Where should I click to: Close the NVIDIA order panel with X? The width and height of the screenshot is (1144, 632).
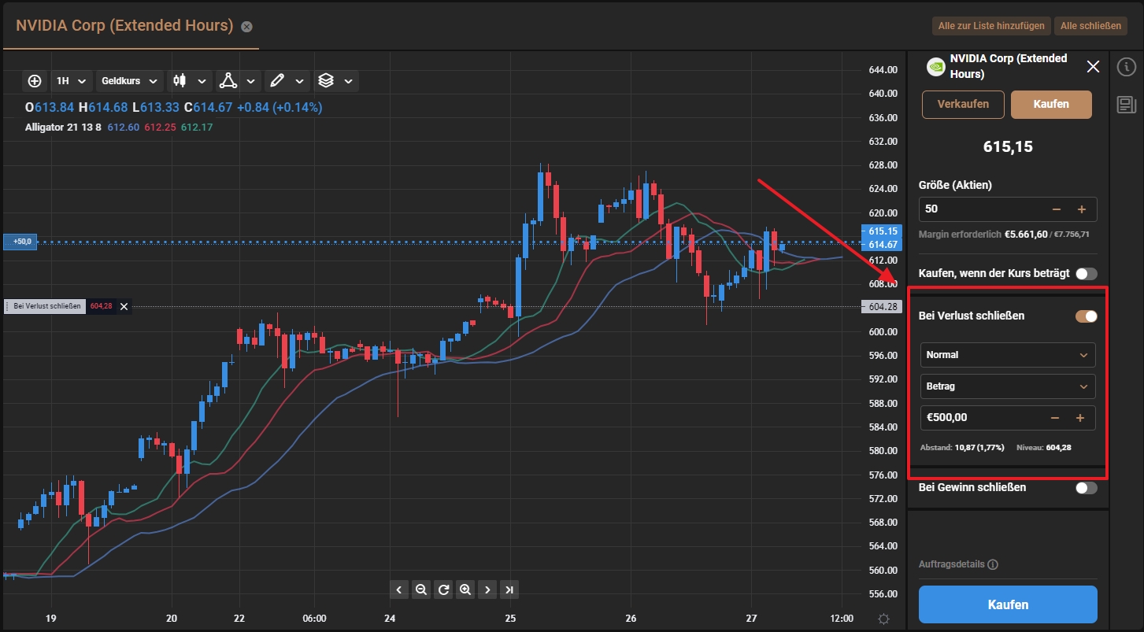tap(1093, 66)
